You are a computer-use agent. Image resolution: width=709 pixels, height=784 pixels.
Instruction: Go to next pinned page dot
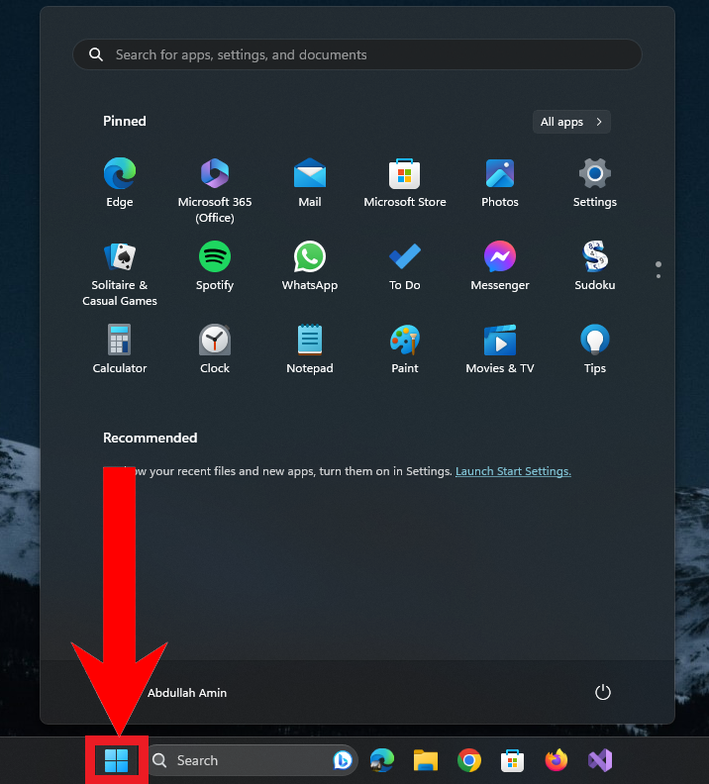[x=658, y=276]
